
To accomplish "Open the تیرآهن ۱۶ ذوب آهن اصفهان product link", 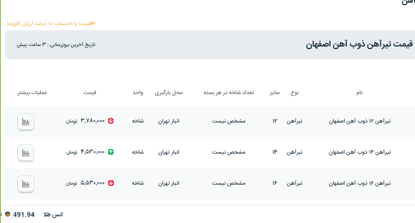I will [x=360, y=183].
